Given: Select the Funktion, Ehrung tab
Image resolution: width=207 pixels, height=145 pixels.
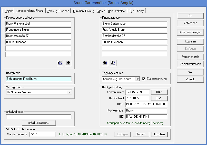Looking at the screenshot, I should click(83, 11).
